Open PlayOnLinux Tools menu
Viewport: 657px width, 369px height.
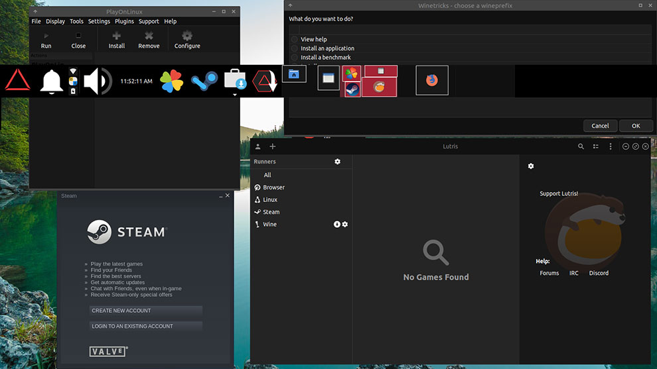coord(76,21)
